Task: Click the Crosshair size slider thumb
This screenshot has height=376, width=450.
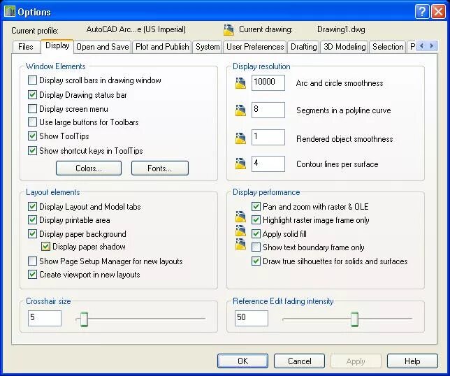Action: pos(84,319)
